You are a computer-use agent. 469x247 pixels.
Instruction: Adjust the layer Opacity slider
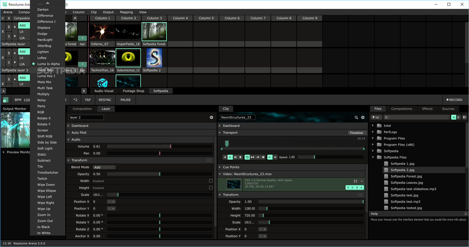pos(160,174)
